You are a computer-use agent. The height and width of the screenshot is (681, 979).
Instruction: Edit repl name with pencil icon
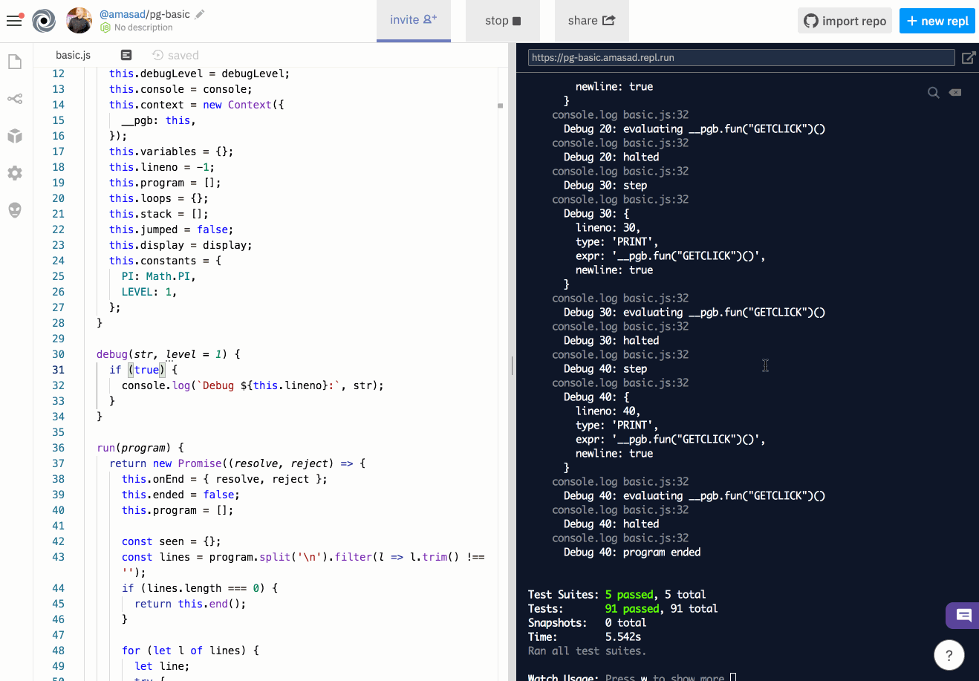(x=200, y=14)
